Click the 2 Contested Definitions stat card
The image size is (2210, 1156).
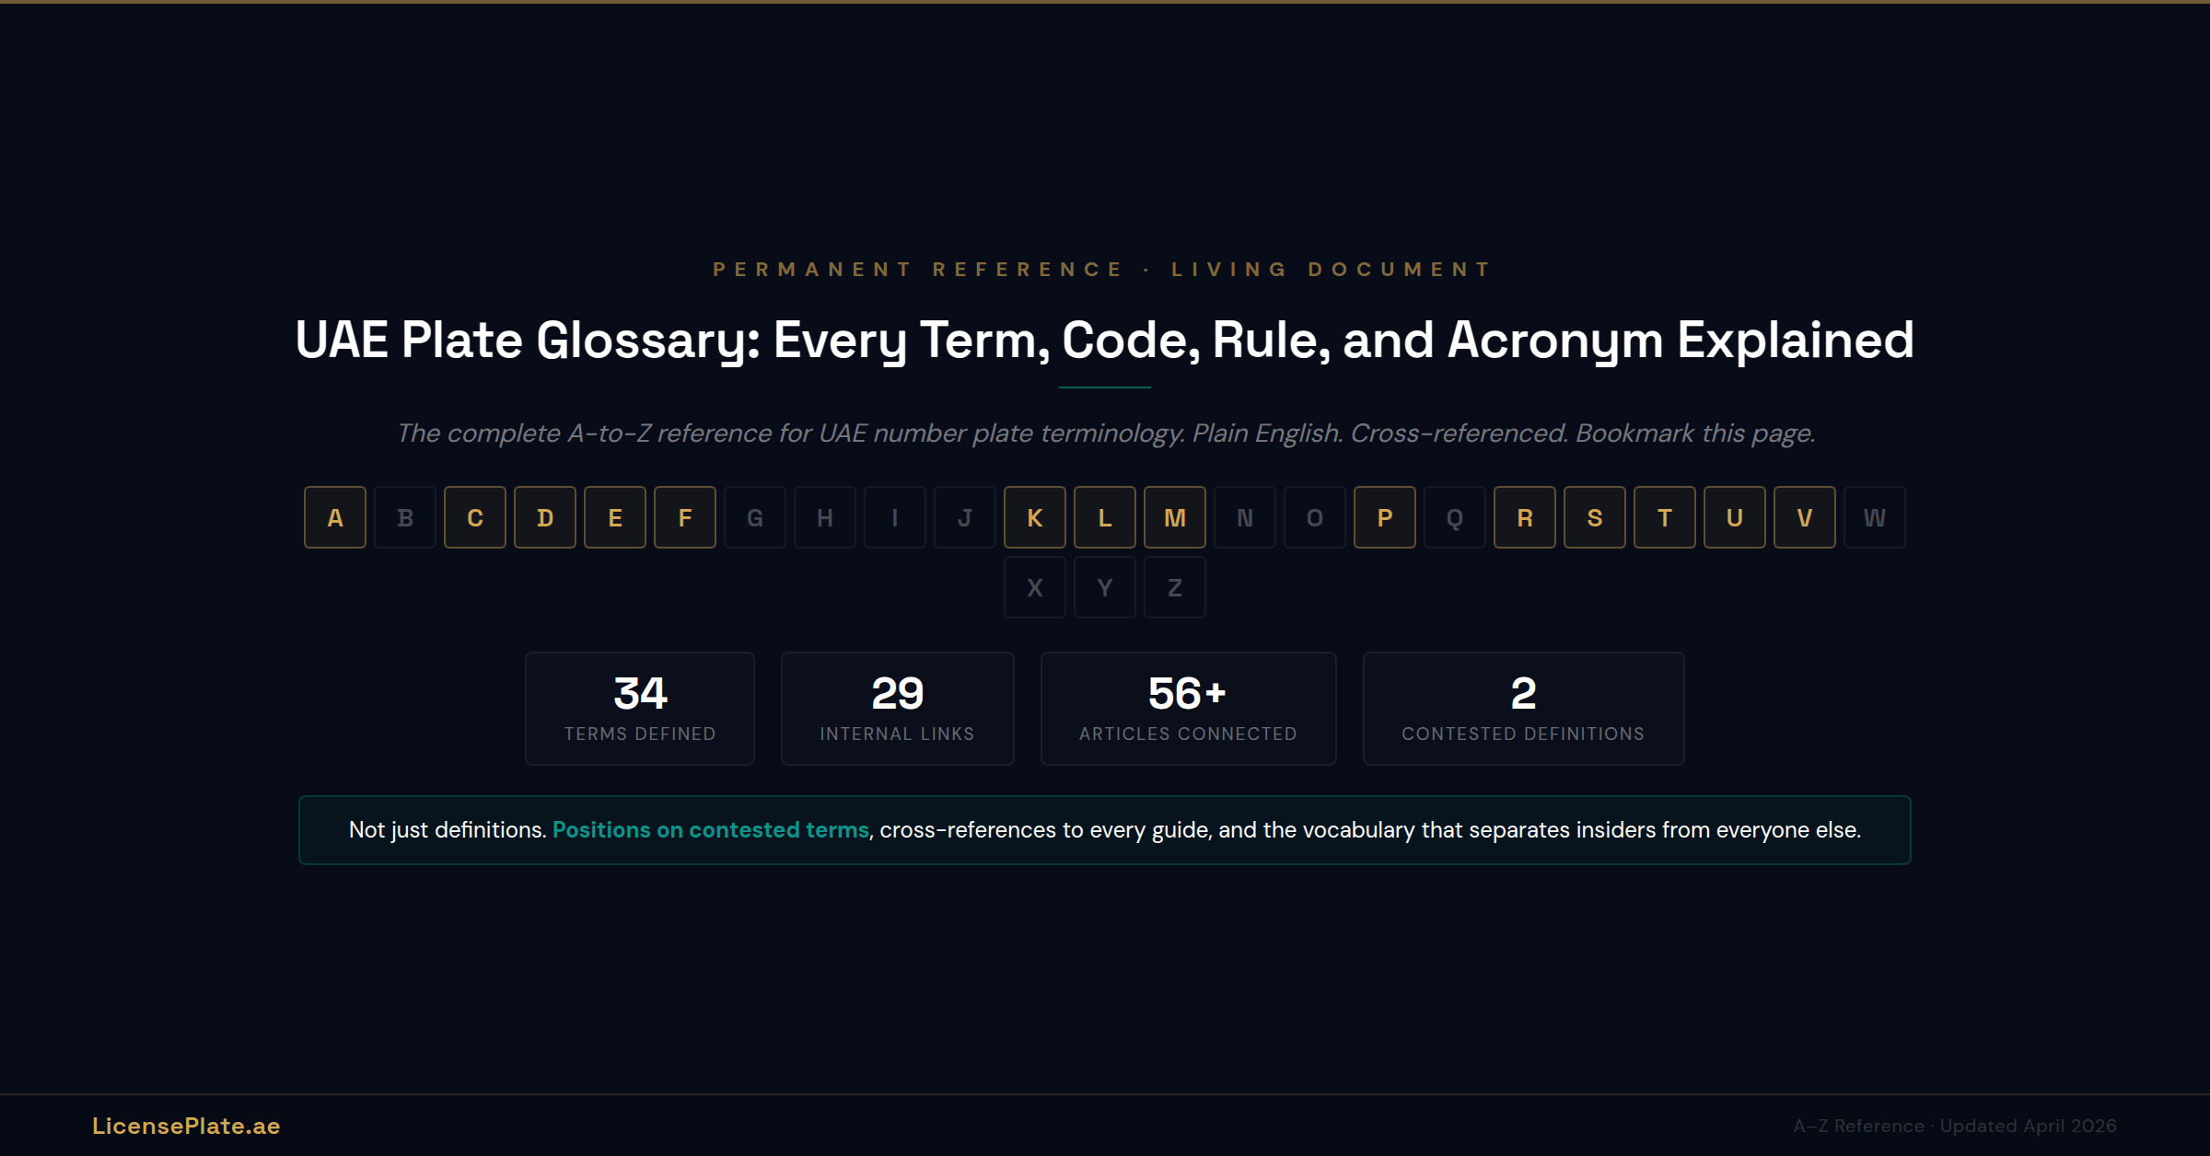point(1523,708)
